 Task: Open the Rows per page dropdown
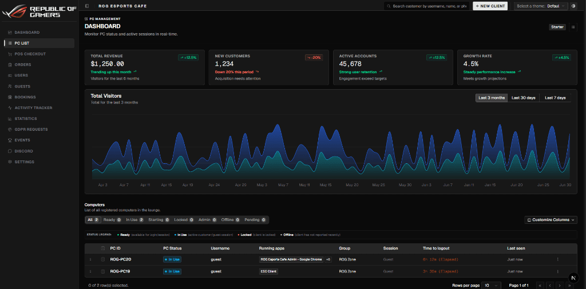[x=491, y=285]
